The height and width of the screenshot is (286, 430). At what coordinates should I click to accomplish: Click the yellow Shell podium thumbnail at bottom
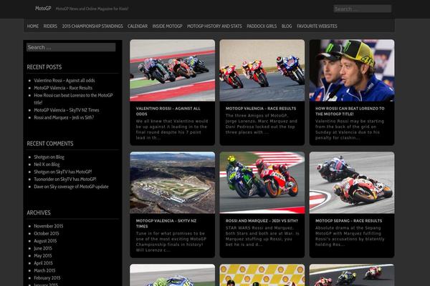tap(262, 275)
